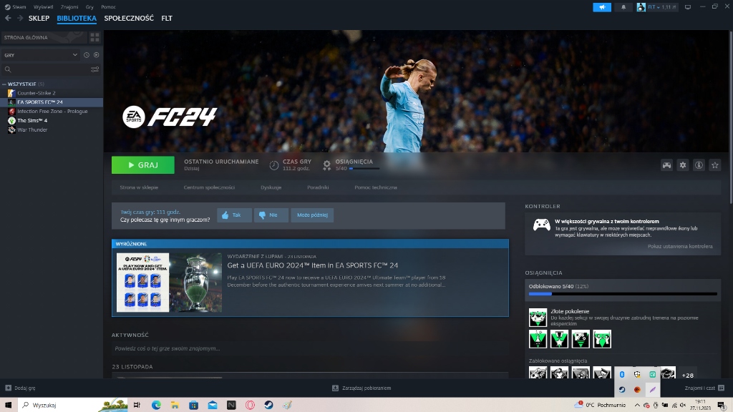Open the GRY category dropdown
Viewport: 733px width, 412px height.
(41, 55)
